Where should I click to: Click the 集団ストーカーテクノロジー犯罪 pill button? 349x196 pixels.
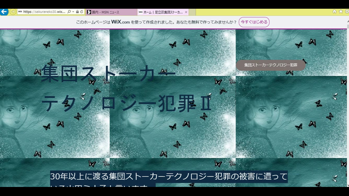coord(270,65)
